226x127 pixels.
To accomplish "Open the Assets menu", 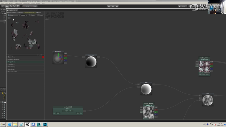I will coord(12,3).
